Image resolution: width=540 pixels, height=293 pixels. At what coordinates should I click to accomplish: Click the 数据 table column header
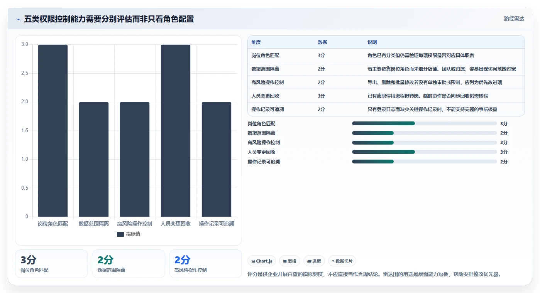322,42
